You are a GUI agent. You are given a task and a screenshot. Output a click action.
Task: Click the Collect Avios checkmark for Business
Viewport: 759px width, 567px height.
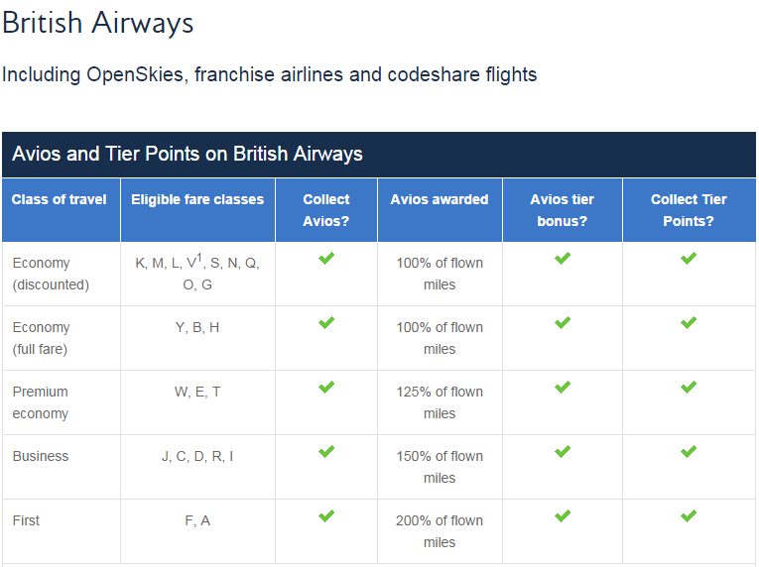pyautogui.click(x=326, y=451)
